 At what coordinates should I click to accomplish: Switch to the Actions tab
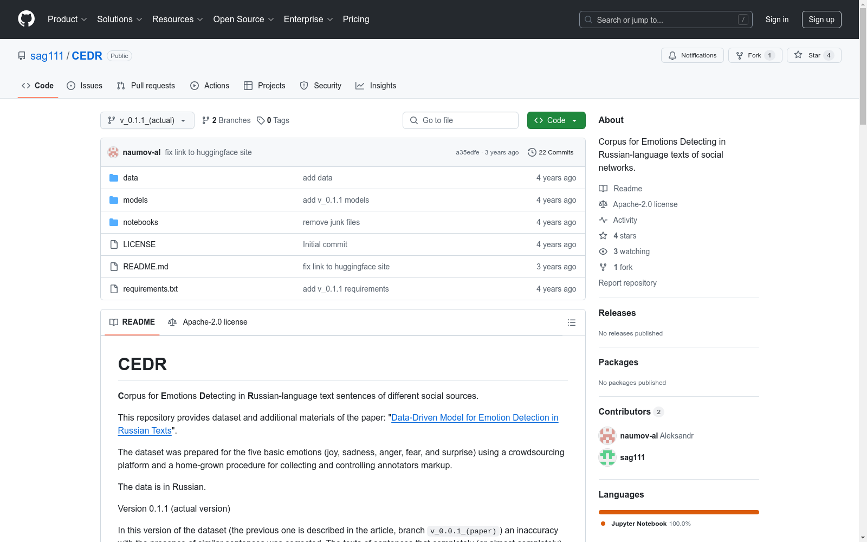click(210, 86)
